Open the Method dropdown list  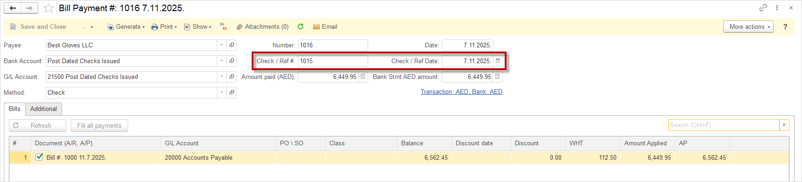tap(221, 92)
